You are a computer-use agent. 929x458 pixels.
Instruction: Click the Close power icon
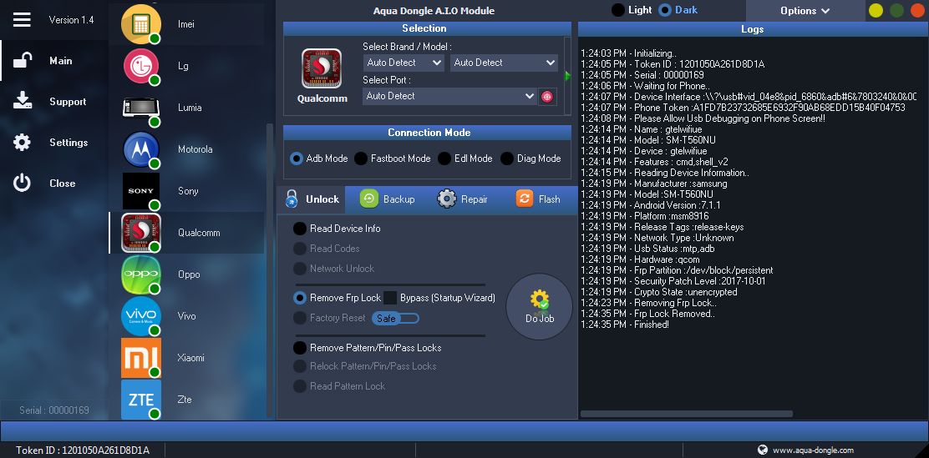pos(22,183)
